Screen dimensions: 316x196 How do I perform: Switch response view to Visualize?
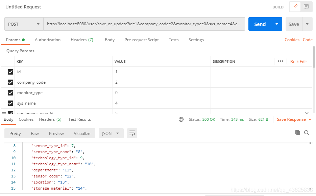(82, 133)
